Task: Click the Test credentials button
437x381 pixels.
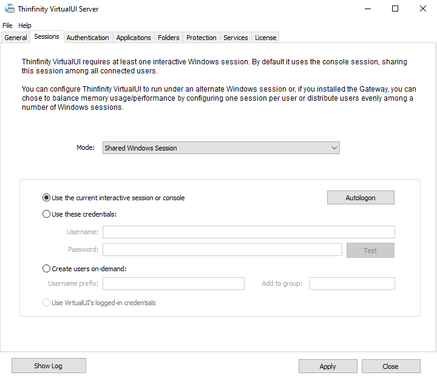Action: pyautogui.click(x=370, y=251)
